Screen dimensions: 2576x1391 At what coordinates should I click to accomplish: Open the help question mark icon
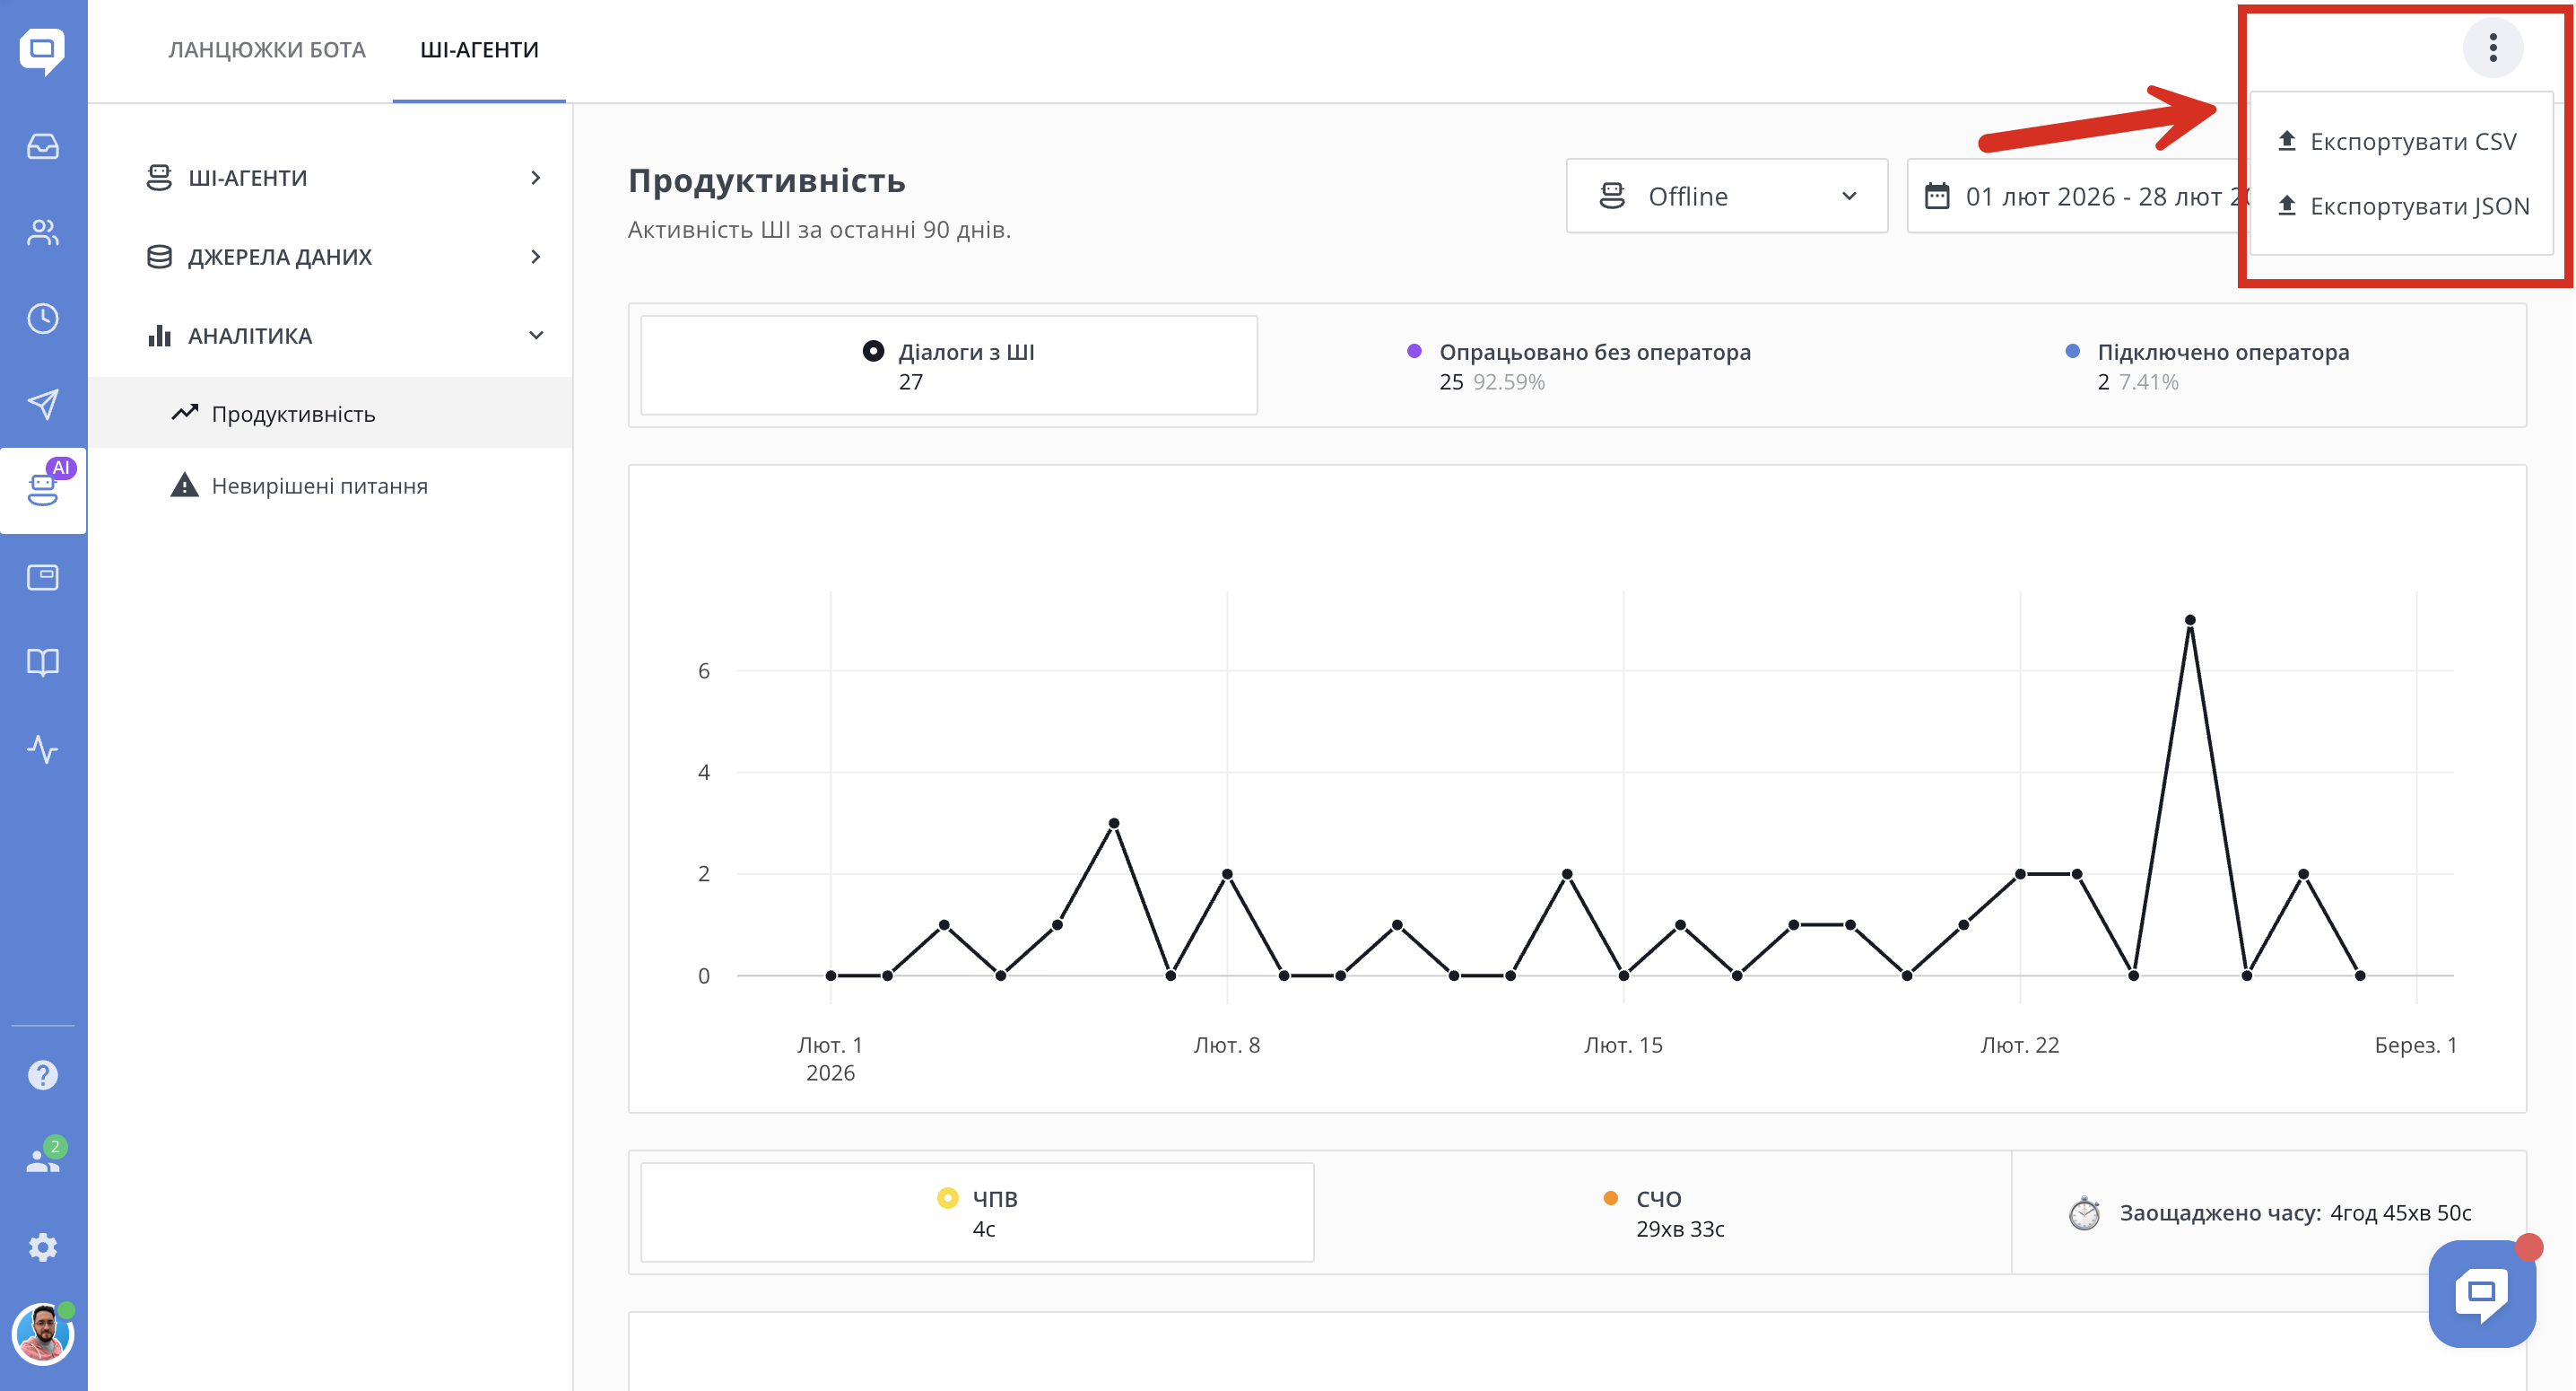pos(43,1075)
